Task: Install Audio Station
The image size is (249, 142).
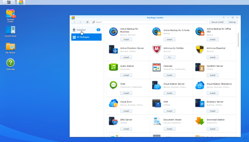Action: click(126, 75)
